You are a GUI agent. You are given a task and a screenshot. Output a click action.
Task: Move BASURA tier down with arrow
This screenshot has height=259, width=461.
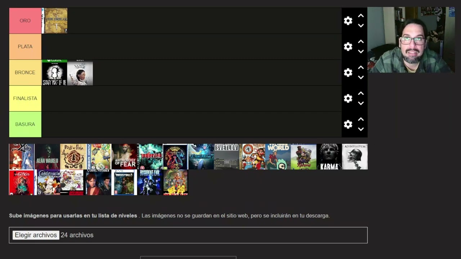click(x=361, y=129)
